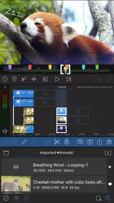The image size is (114, 203).
Task: Tap the orange marker in the overview bracket
Action: tap(67, 67)
